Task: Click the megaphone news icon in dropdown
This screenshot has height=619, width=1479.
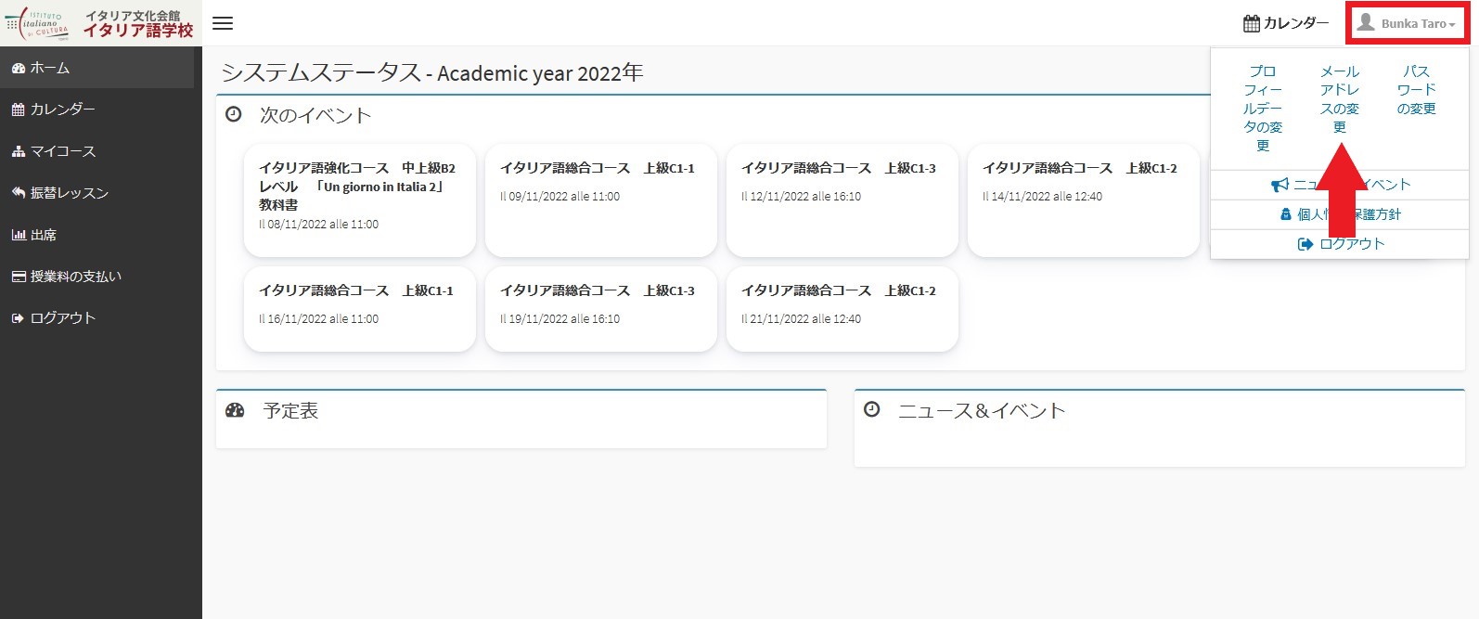Action: 1280,185
